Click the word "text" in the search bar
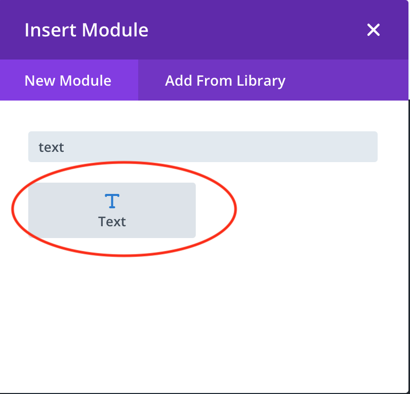 pos(51,147)
